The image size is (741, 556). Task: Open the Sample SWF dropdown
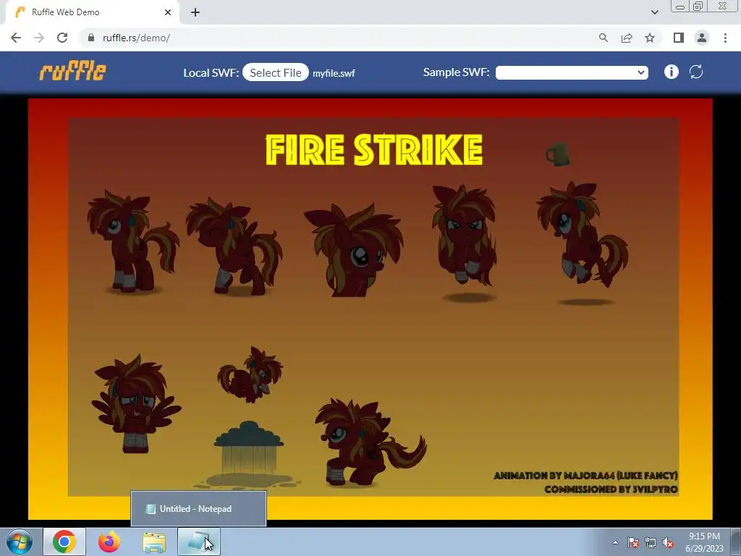572,72
